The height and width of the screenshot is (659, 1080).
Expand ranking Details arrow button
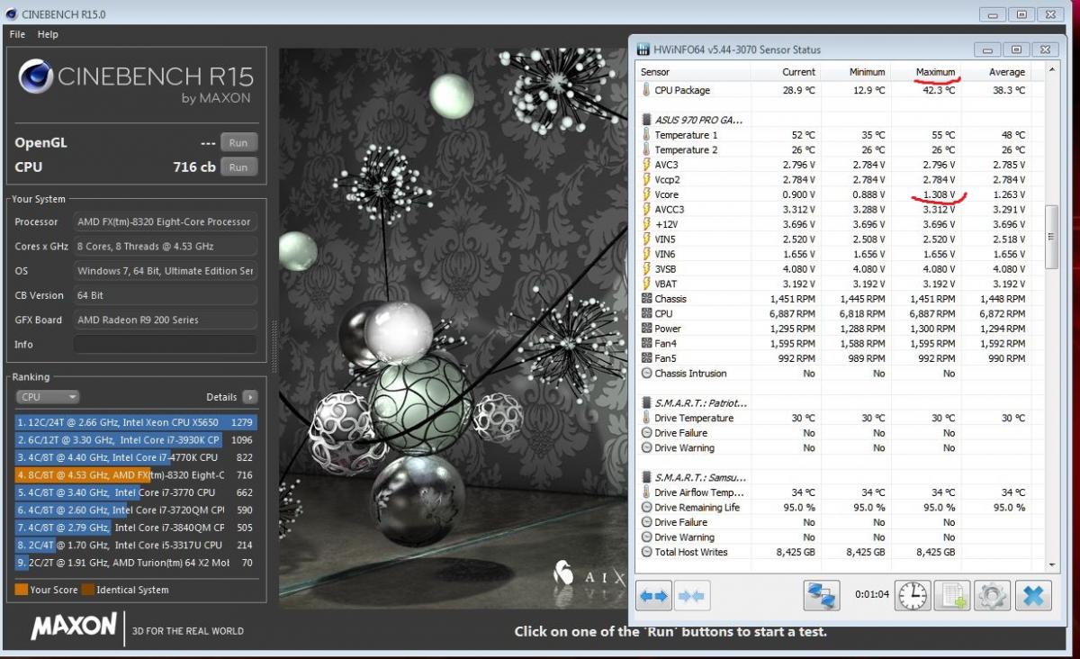250,397
